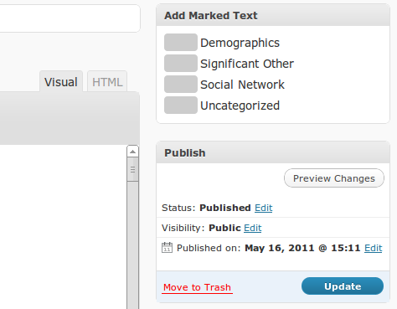The image size is (397, 309).
Task: Switch to the Visual editor tab
Action: (61, 82)
